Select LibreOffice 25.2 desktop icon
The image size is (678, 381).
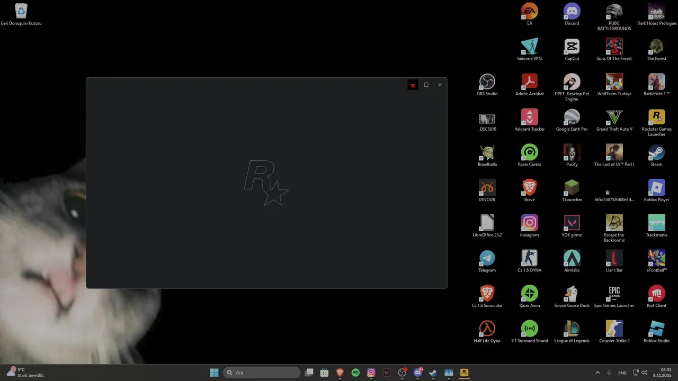point(487,226)
